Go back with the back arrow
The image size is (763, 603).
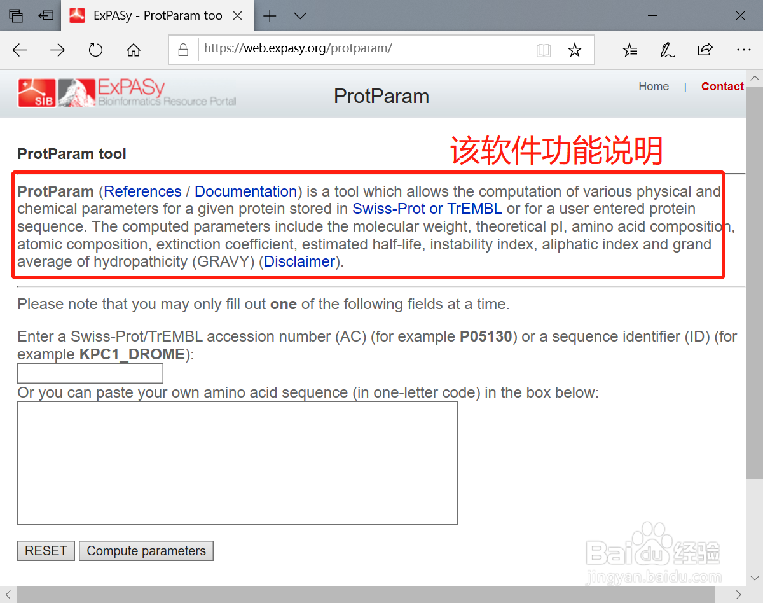click(x=20, y=50)
